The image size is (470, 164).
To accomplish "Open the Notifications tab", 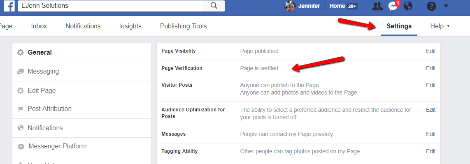I will click(x=83, y=26).
